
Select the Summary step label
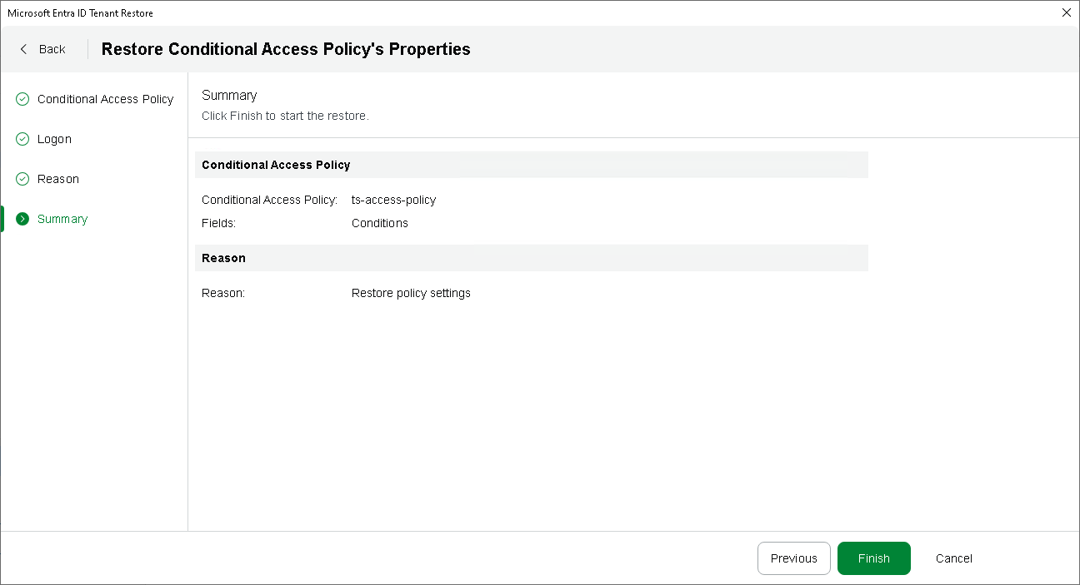(62, 219)
